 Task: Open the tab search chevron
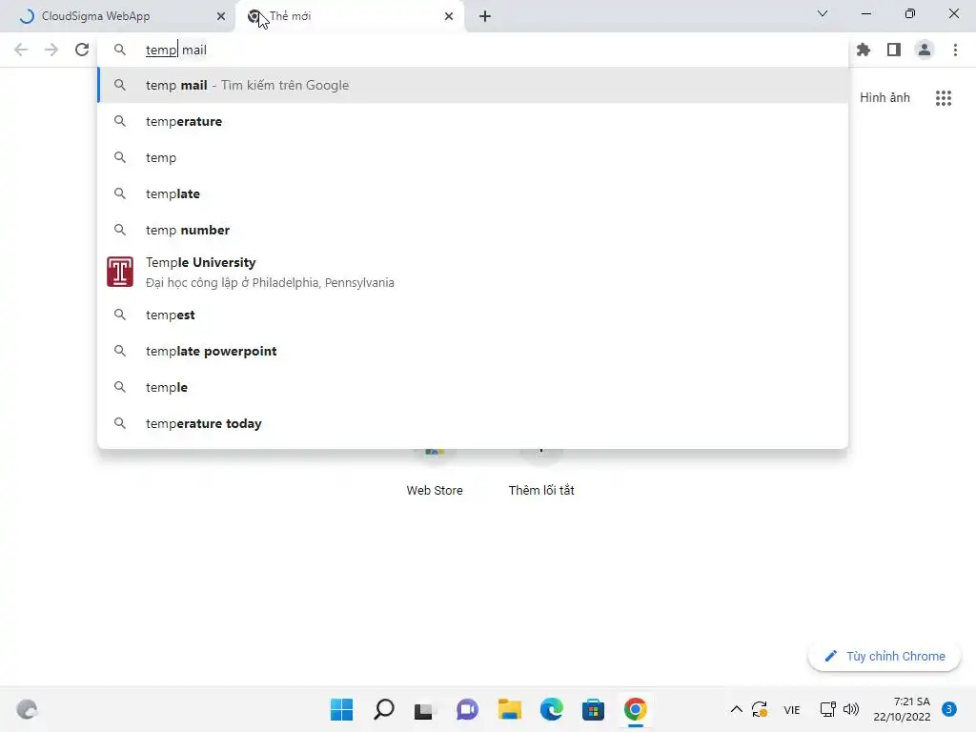click(823, 13)
